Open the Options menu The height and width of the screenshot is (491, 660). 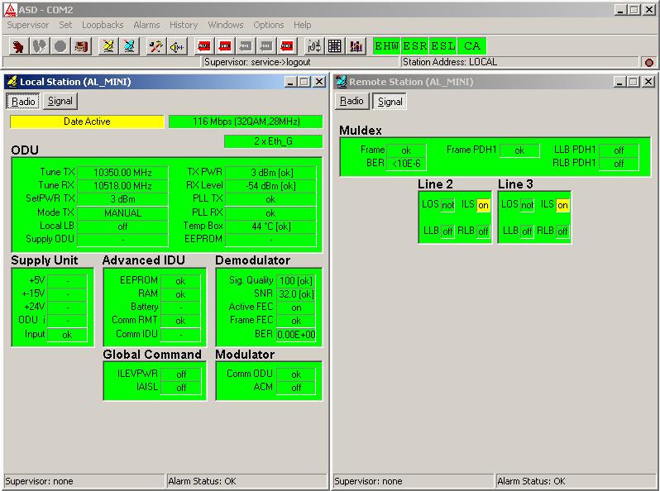[269, 25]
